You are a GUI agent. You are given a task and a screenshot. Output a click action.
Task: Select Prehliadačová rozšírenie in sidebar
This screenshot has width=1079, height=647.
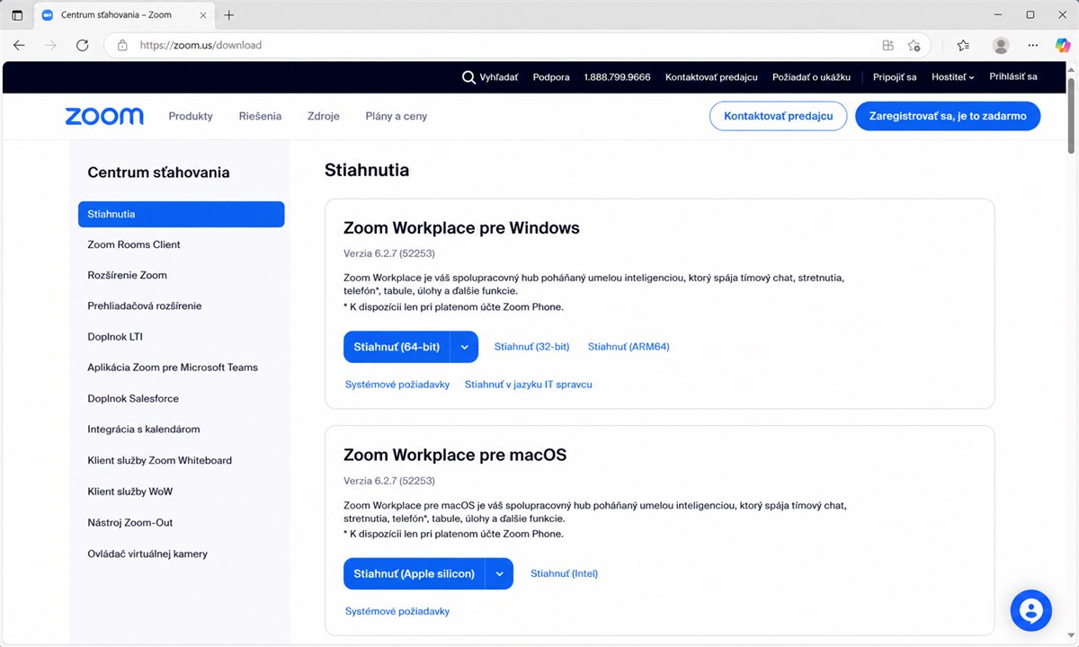pyautogui.click(x=145, y=306)
